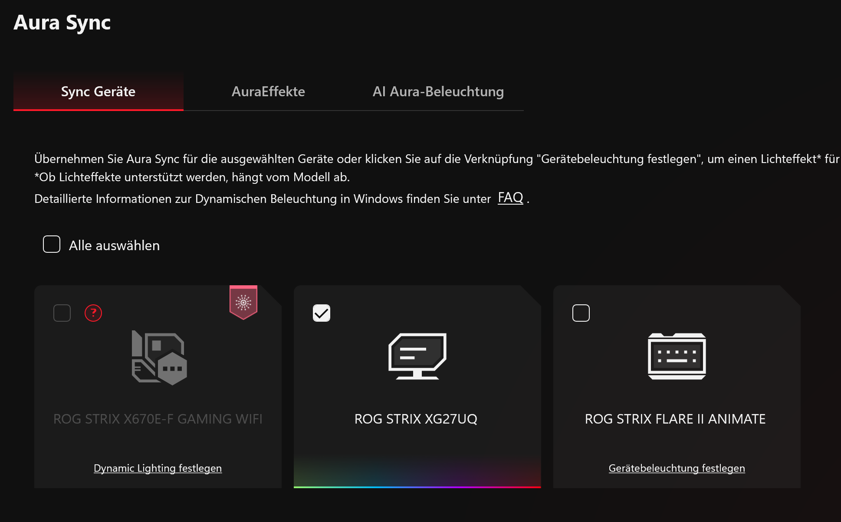Image resolution: width=841 pixels, height=522 pixels.
Task: Click the Dynamic Lighting badge icon
Action: click(243, 303)
